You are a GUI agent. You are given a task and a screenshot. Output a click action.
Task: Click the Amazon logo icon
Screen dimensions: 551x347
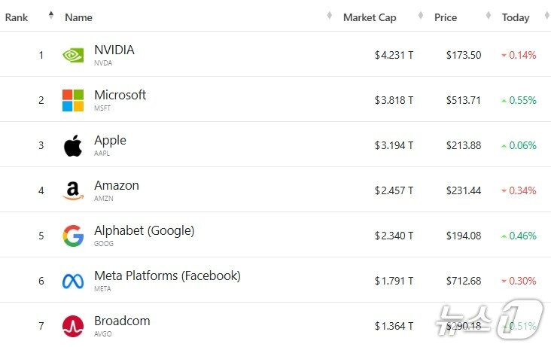point(73,191)
